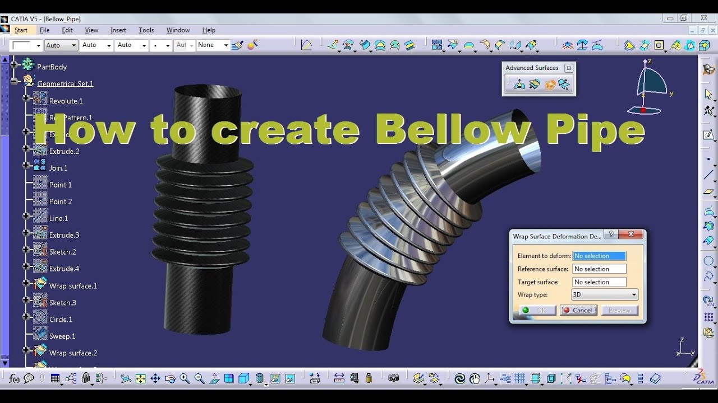
Task: Select Wrap surface.2 in the tree
Action: (x=73, y=353)
